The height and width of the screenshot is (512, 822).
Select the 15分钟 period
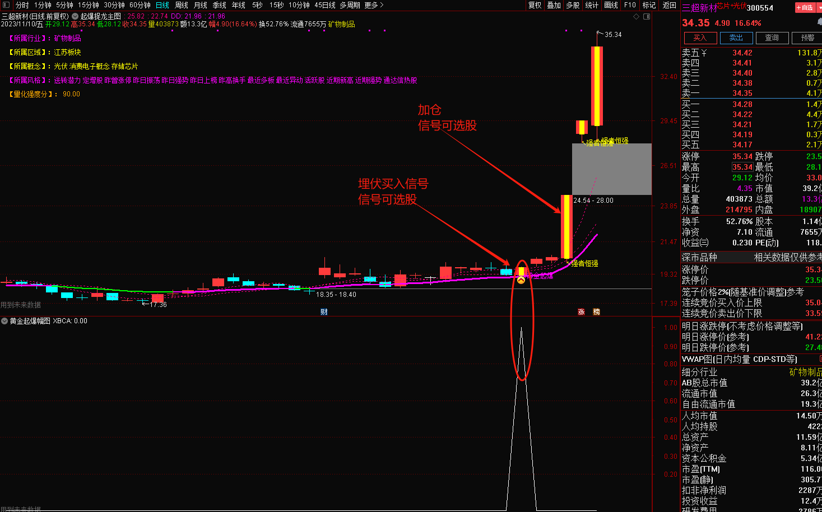pos(89,5)
